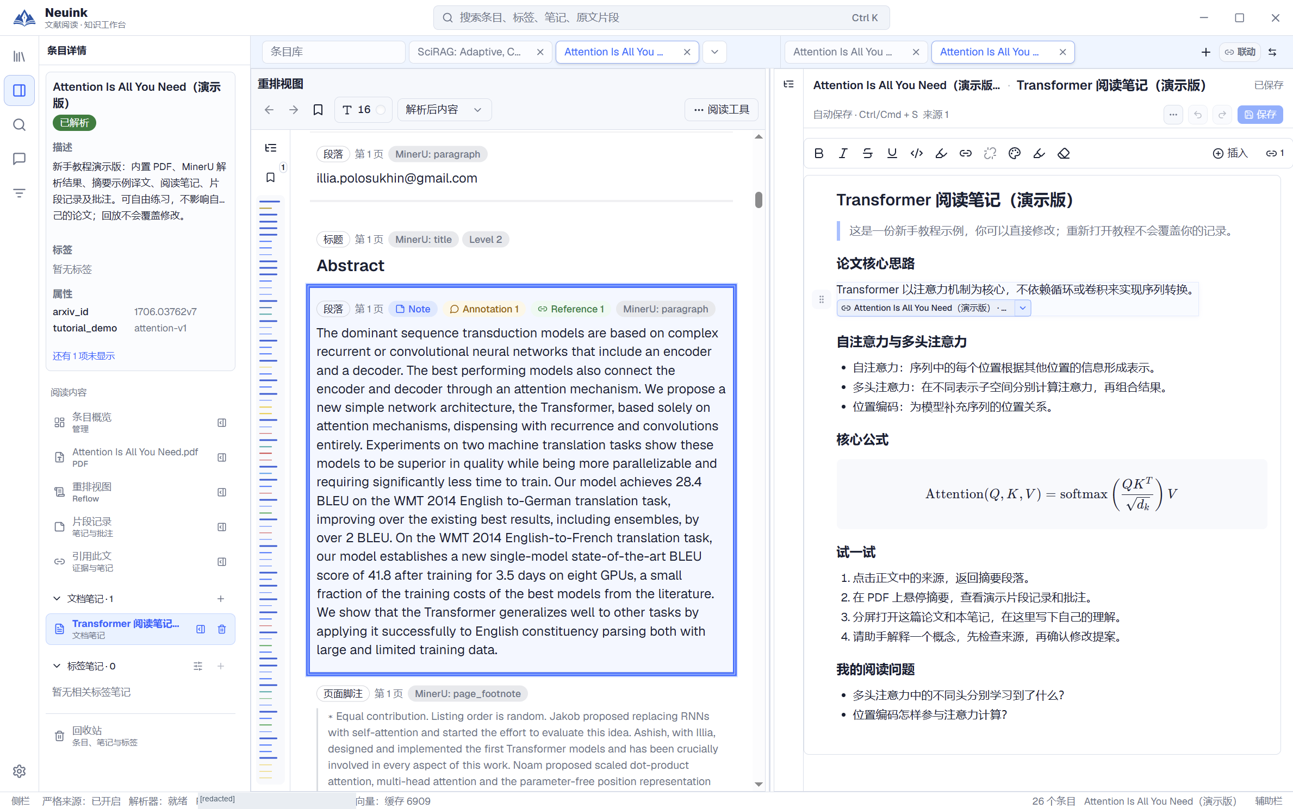This screenshot has width=1293, height=809.
Task: Apply italic formatting in note toolbar
Action: [843, 153]
